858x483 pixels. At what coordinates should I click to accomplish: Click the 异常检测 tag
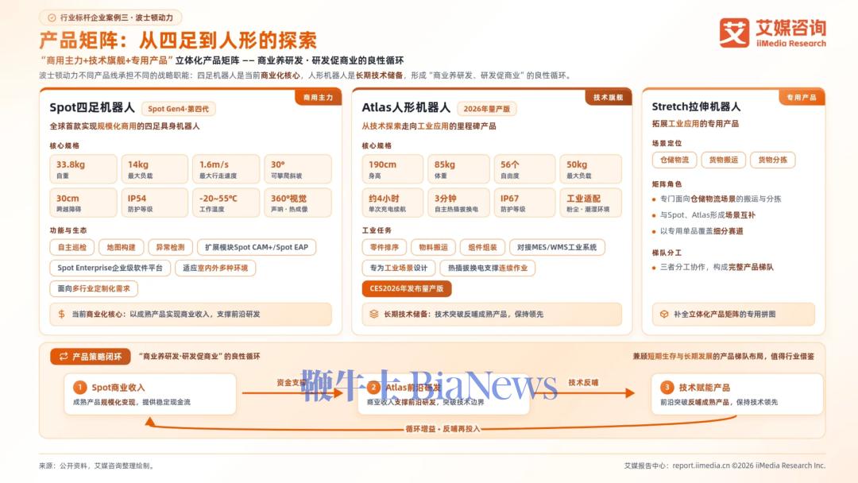(170, 247)
